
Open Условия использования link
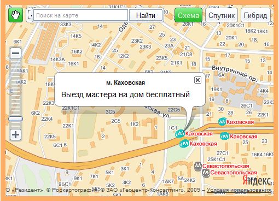(239, 190)
